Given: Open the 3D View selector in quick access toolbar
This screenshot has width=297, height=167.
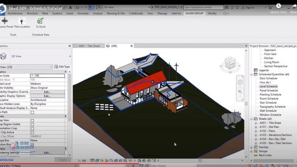Looking at the screenshot, I should tap(127, 7).
